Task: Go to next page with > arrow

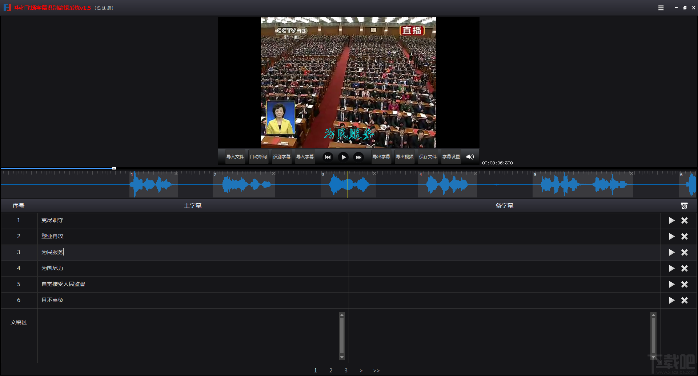Action: 361,371
